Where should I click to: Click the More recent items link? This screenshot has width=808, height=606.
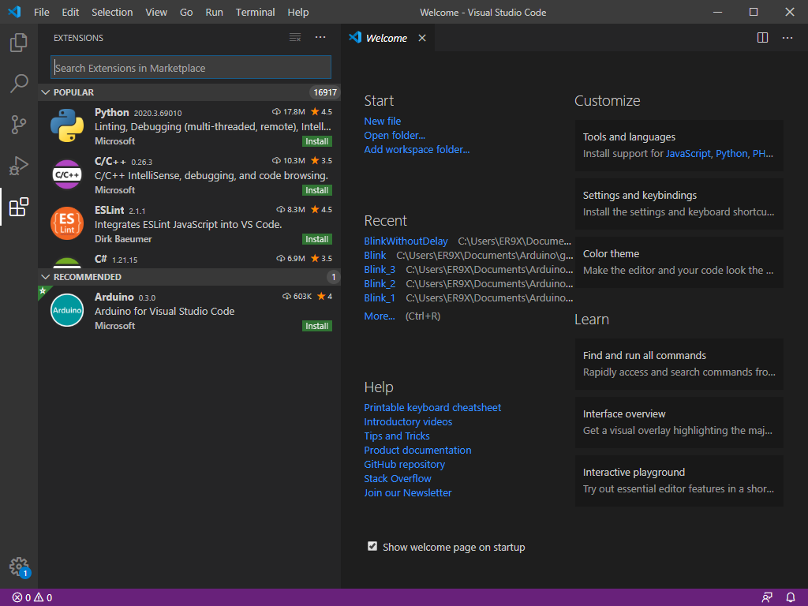point(380,316)
